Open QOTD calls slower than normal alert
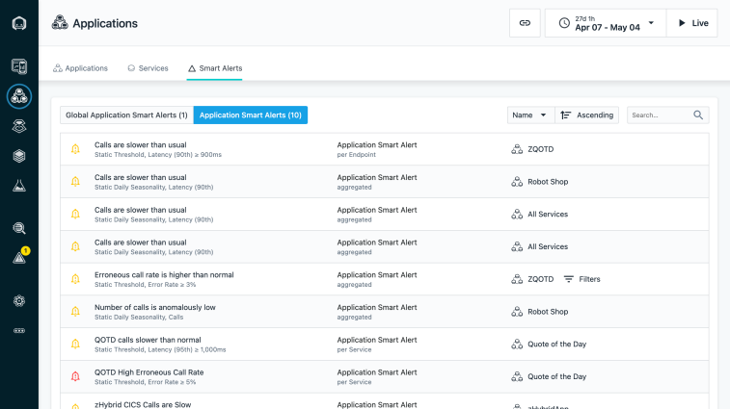 click(x=384, y=345)
